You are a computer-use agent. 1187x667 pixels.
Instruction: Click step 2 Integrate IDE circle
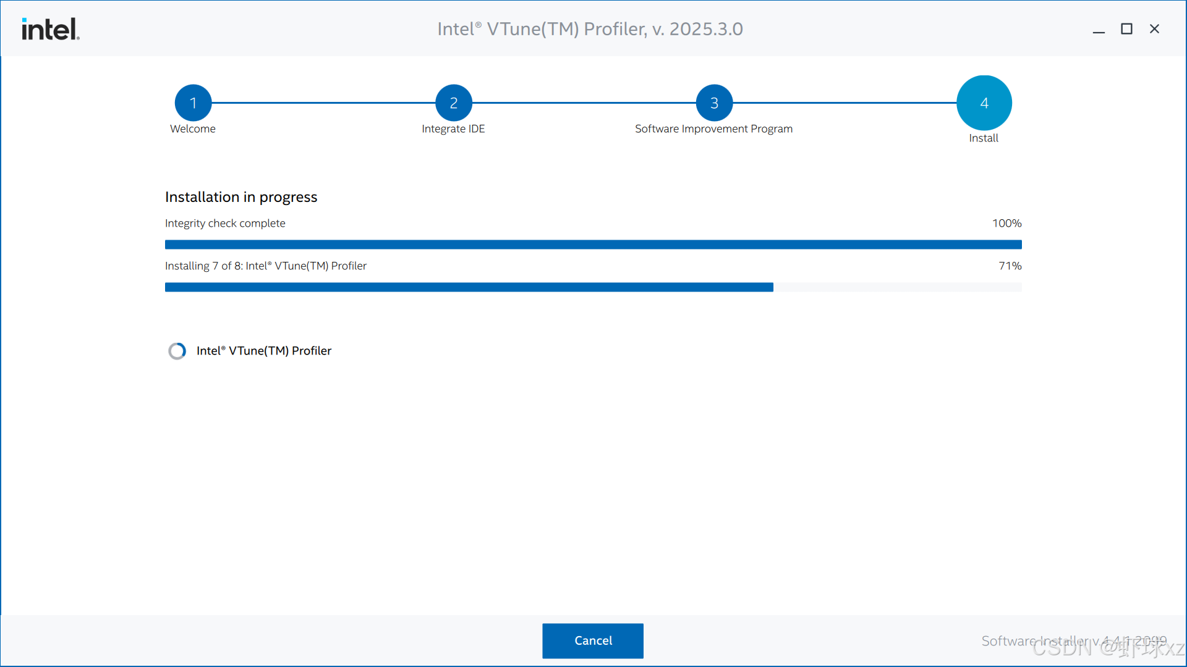(453, 103)
